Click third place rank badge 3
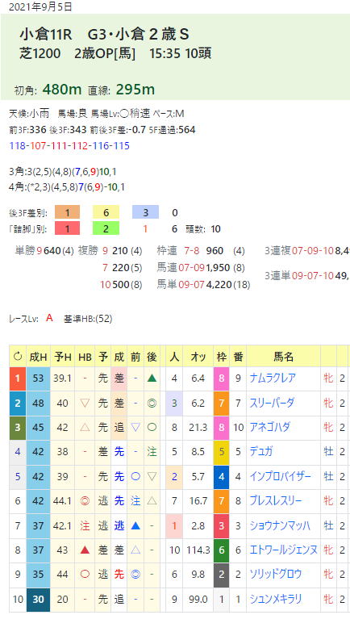 tap(18, 428)
